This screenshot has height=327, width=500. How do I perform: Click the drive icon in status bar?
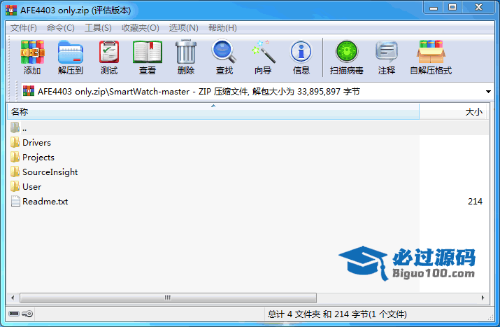[x=14, y=314]
